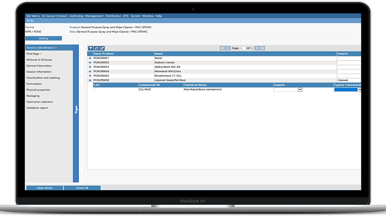Click the Reset All button
This screenshot has height=216, width=386.
[82, 188]
